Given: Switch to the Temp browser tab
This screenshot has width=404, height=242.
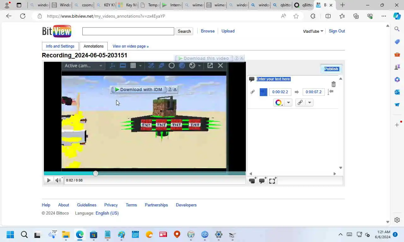Looking at the screenshot, I should 150,5.
